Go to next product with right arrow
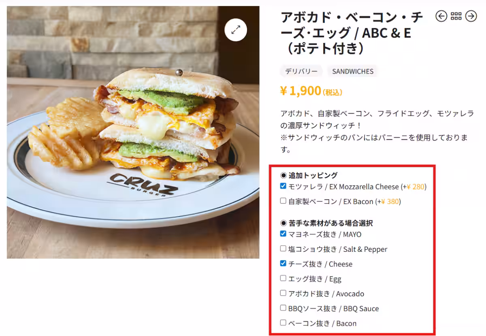The image size is (486, 336). pyautogui.click(x=471, y=16)
